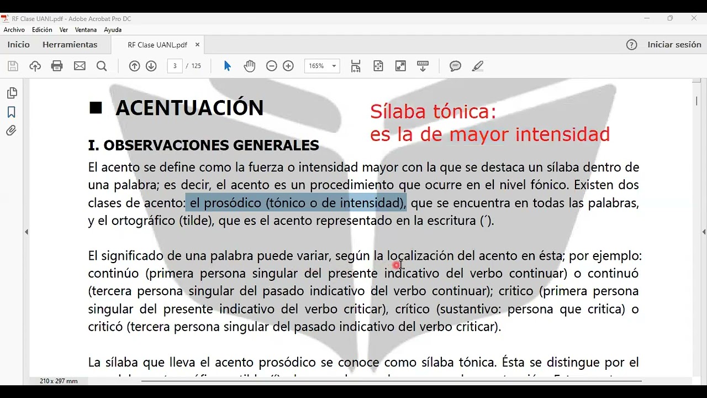707x398 pixels.
Task: Click the fit page icon
Action: pyautogui.click(x=378, y=66)
